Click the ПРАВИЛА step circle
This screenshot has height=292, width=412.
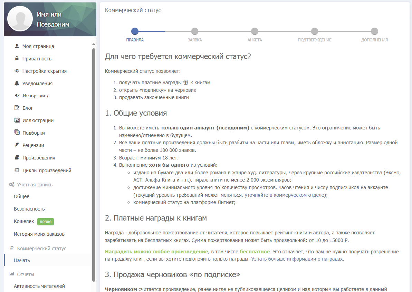135,31
